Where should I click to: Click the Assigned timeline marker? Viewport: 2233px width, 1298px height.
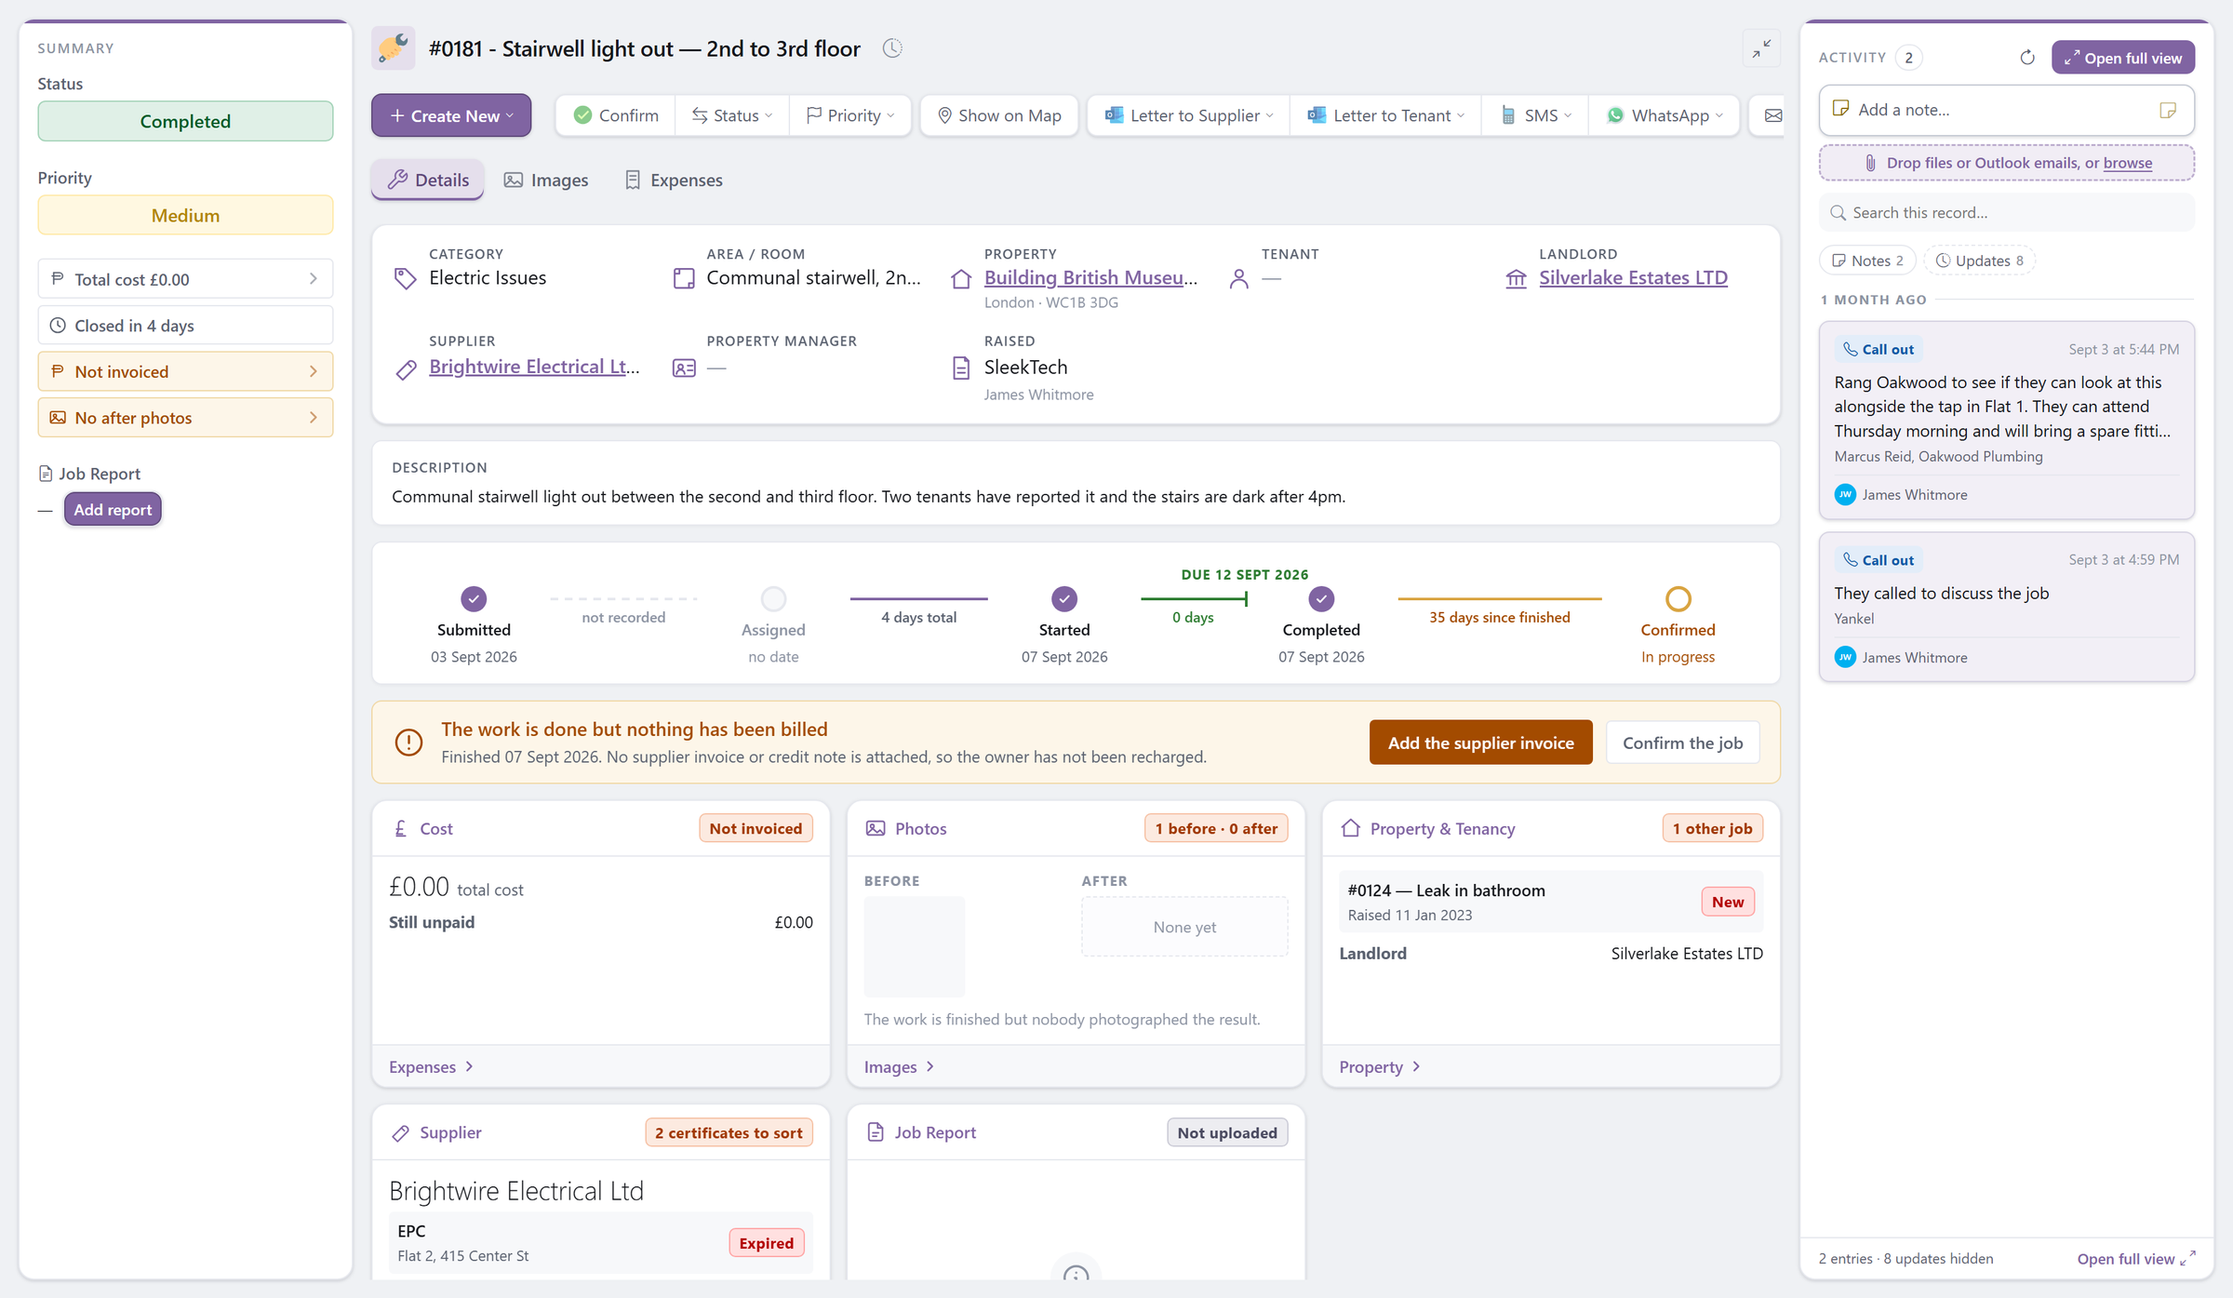pyautogui.click(x=773, y=598)
